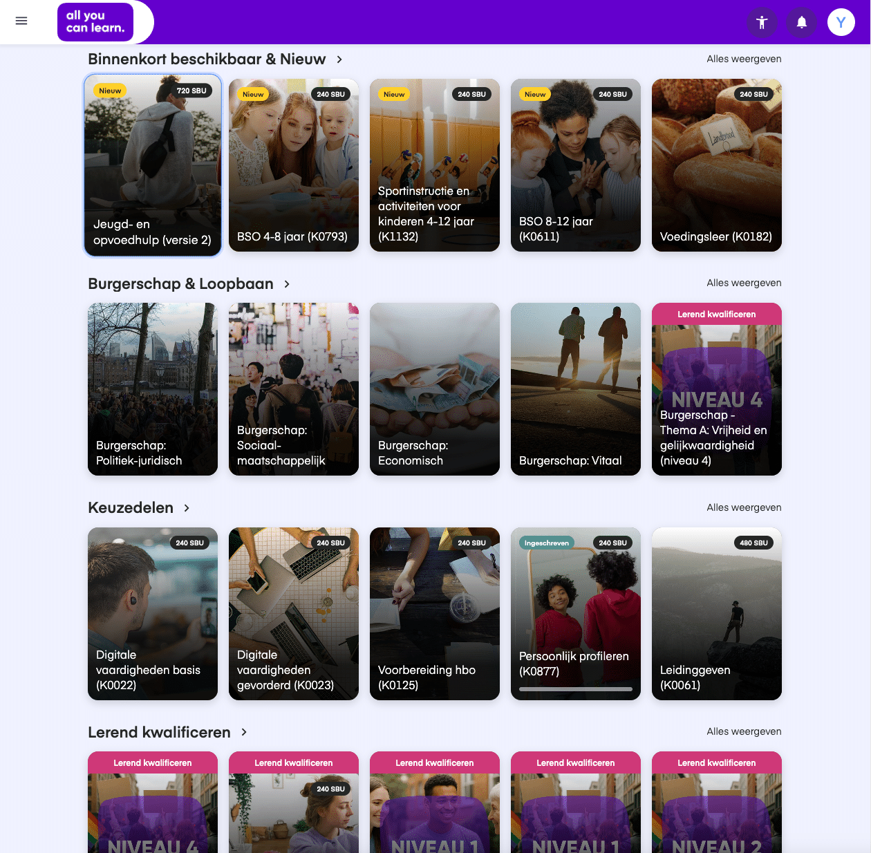
Task: Open the Leidinggeven (K0061) course card
Action: coord(717,614)
